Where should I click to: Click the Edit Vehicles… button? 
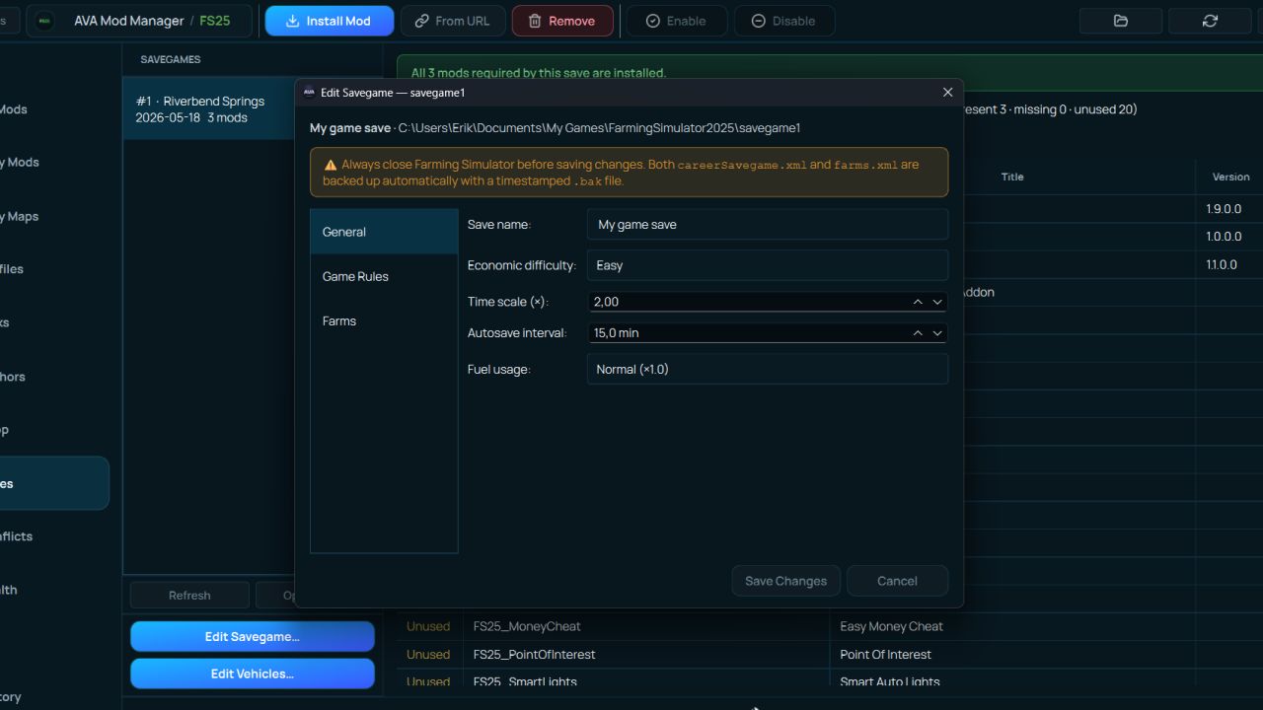[253, 674]
